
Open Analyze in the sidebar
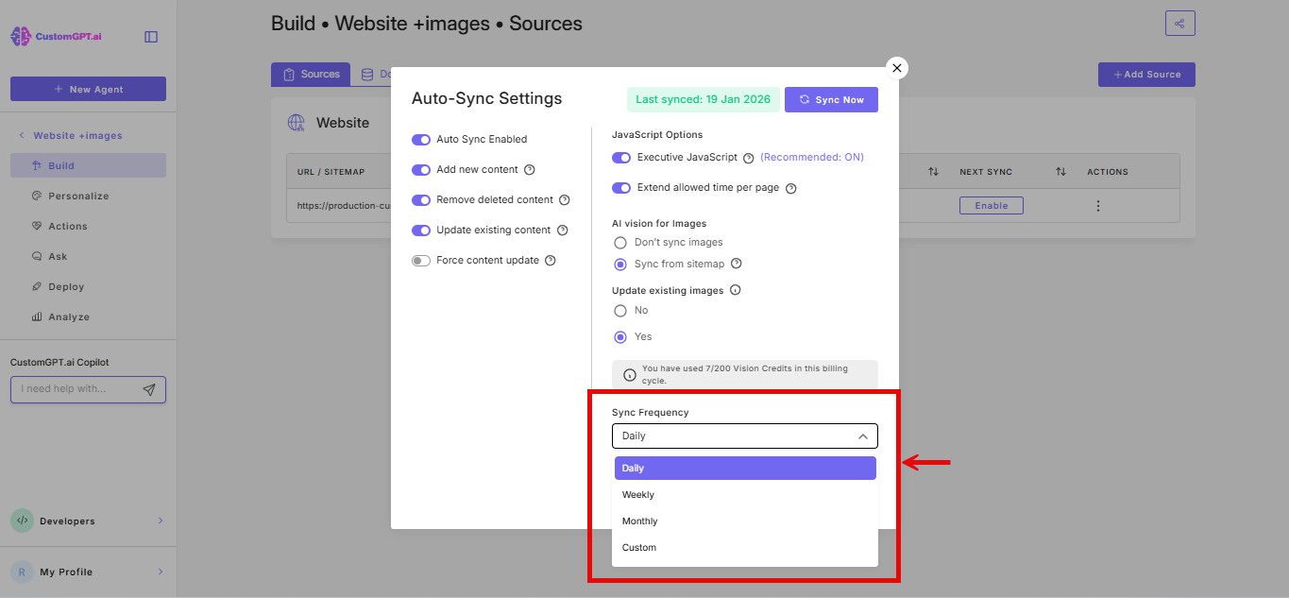pyautogui.click(x=88, y=316)
